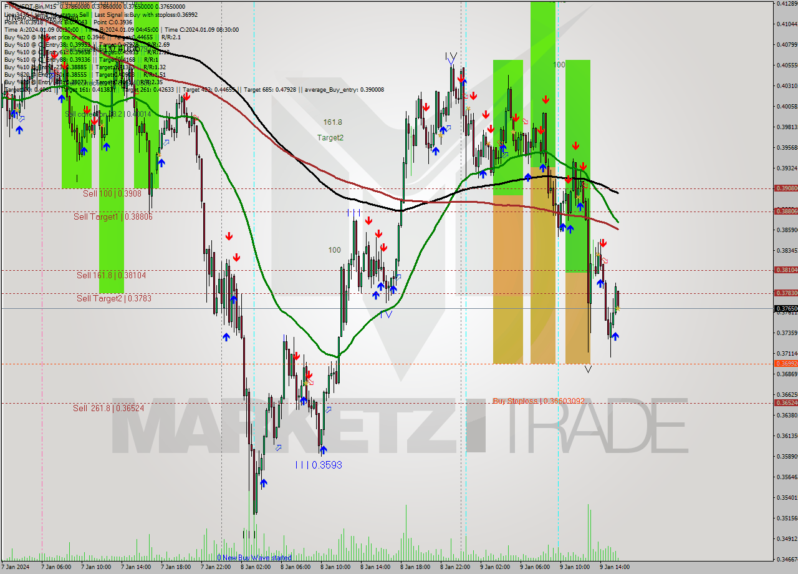Click the 'I I I 0.3593' wave label
The image size is (798, 574).
[319, 465]
